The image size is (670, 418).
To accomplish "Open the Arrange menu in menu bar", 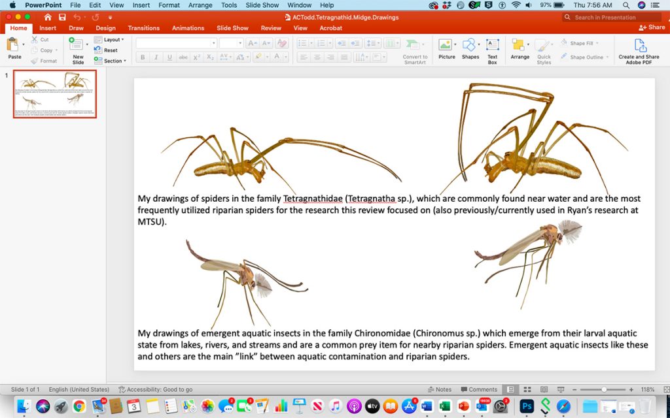I will (x=200, y=5).
